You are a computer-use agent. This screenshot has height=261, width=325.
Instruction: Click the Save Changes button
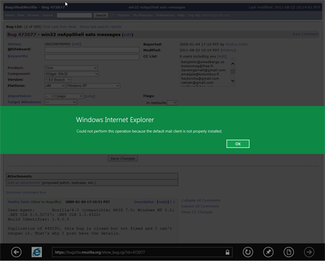(x=123, y=159)
